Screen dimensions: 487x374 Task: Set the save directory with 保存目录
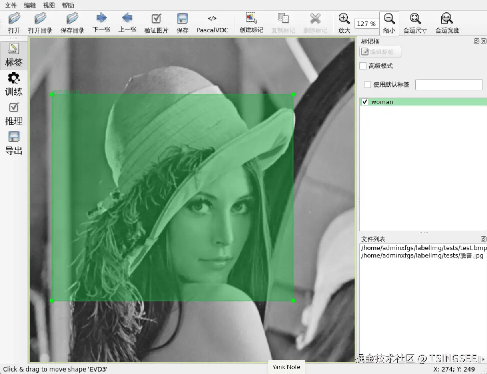[x=72, y=23]
